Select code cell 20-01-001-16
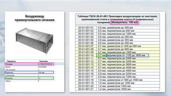This screenshot has width=171, height=96. coord(86,74)
